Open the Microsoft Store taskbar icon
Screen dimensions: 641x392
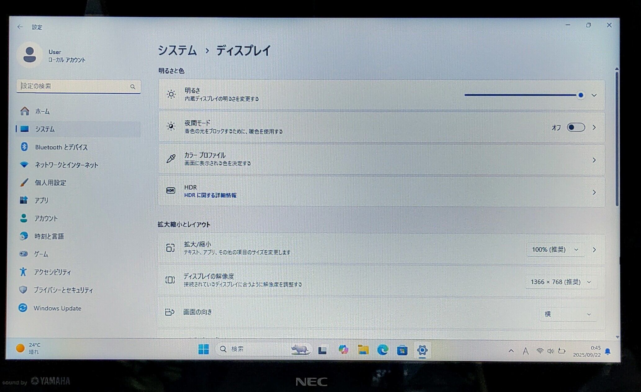pyautogui.click(x=402, y=350)
